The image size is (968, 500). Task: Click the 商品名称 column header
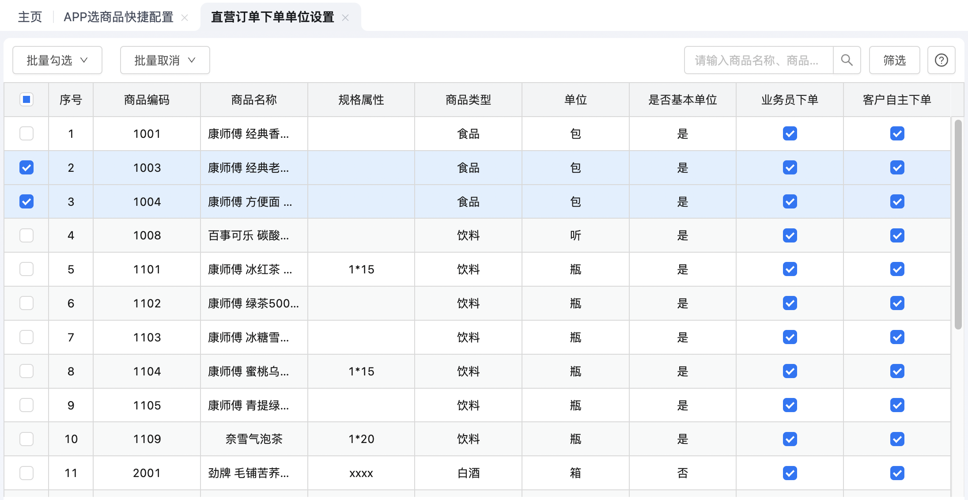pyautogui.click(x=254, y=100)
